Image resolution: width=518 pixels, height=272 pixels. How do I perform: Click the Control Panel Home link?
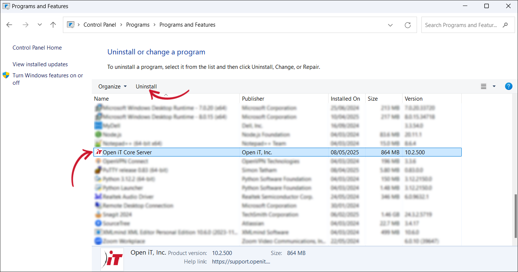(x=37, y=47)
